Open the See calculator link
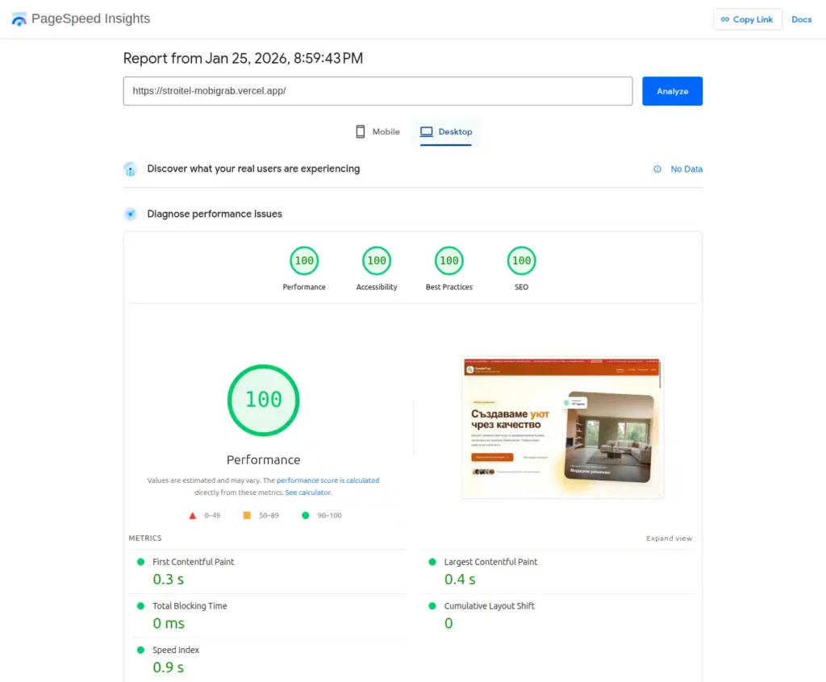Image resolution: width=826 pixels, height=682 pixels. coord(307,492)
